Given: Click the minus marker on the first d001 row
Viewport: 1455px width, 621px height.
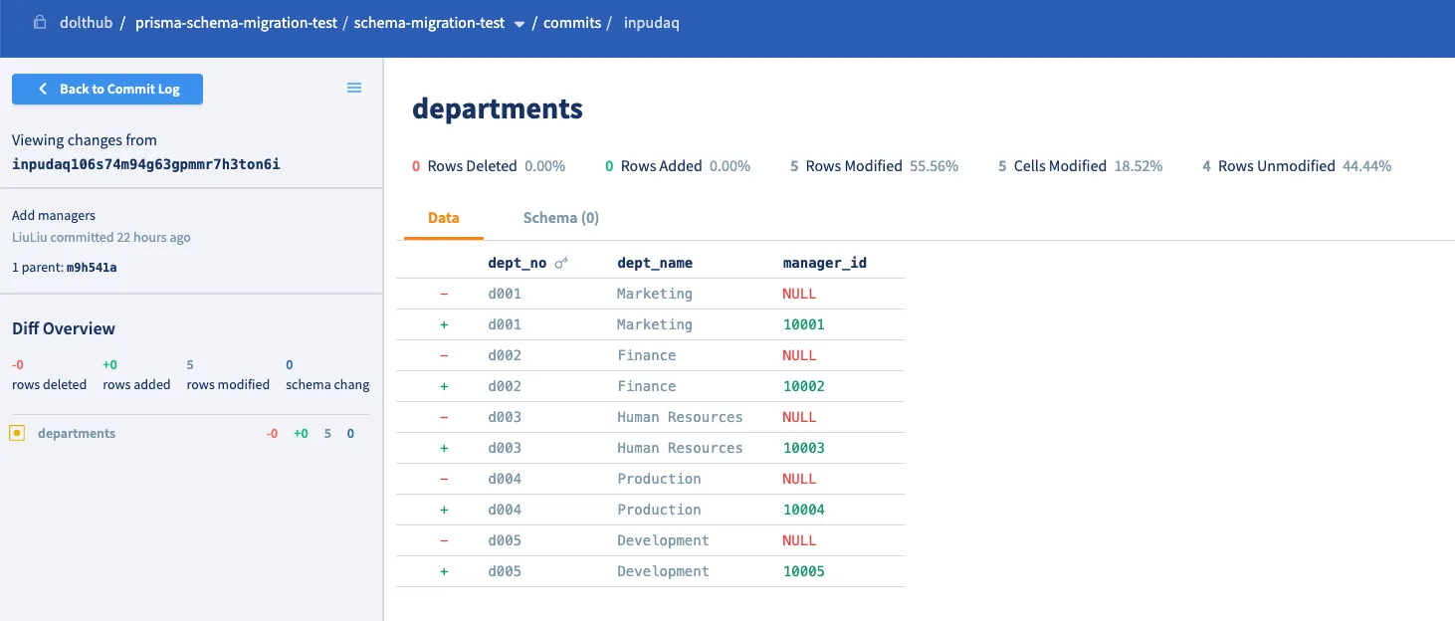Looking at the screenshot, I should (x=444, y=294).
